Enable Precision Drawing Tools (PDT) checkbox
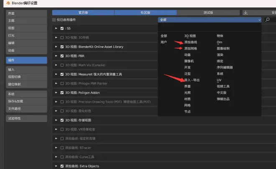The image size is (276, 169). (62, 102)
